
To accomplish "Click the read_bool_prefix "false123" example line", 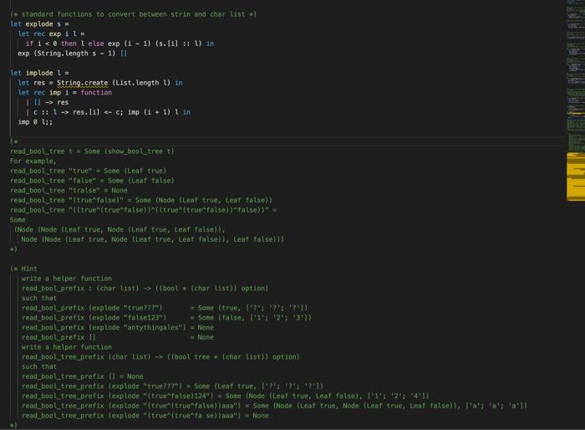I will click(167, 318).
